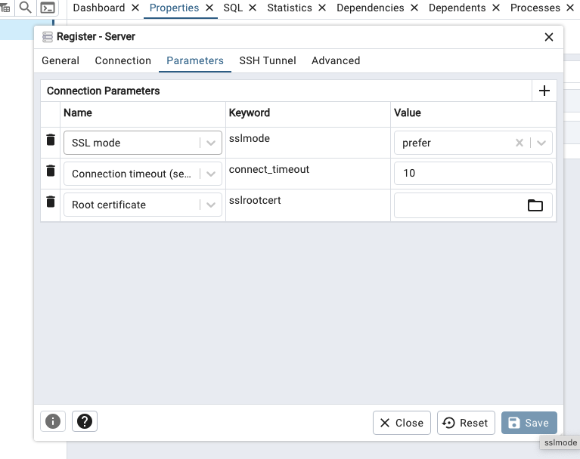Click the connect_timeout value field

tap(473, 174)
